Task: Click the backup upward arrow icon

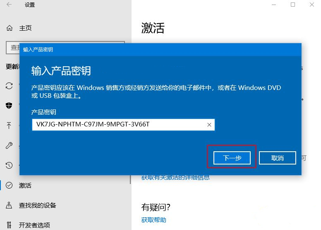Action: pos(9,126)
